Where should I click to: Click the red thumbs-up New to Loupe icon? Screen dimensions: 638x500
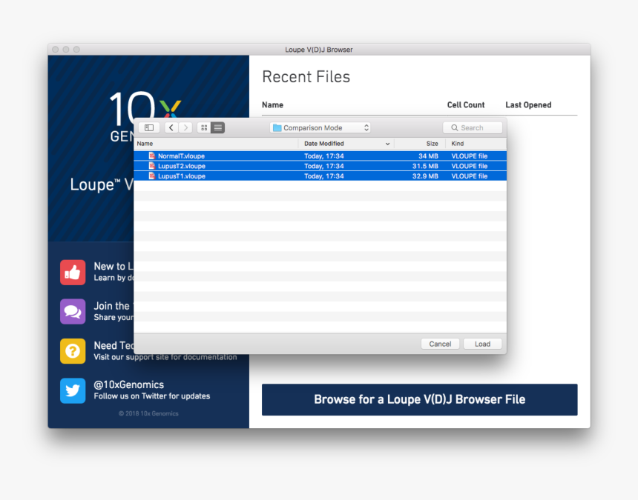(73, 272)
